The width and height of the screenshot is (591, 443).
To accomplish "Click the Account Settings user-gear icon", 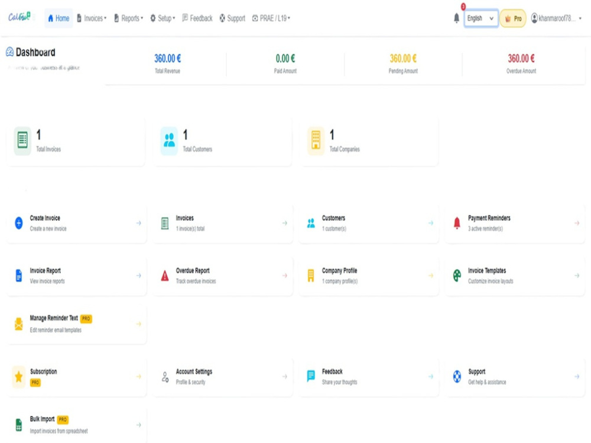I will (165, 377).
